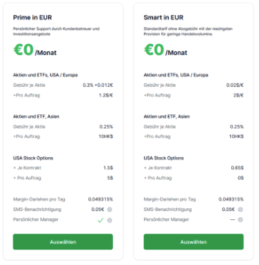Image resolution: width=259 pixels, height=265 pixels.
Task: Click green checkmark in Prime Persönlicher Manager row
Action: pyautogui.click(x=101, y=220)
